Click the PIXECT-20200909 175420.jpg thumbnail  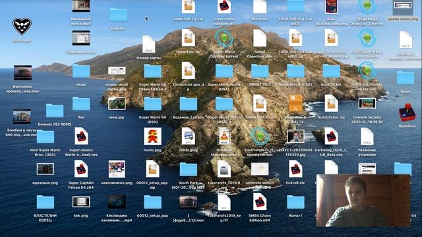(x=295, y=136)
